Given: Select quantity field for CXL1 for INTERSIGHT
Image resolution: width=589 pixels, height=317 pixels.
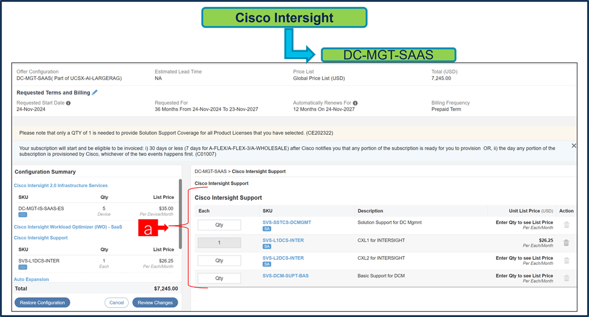Looking at the screenshot, I should [x=219, y=243].
